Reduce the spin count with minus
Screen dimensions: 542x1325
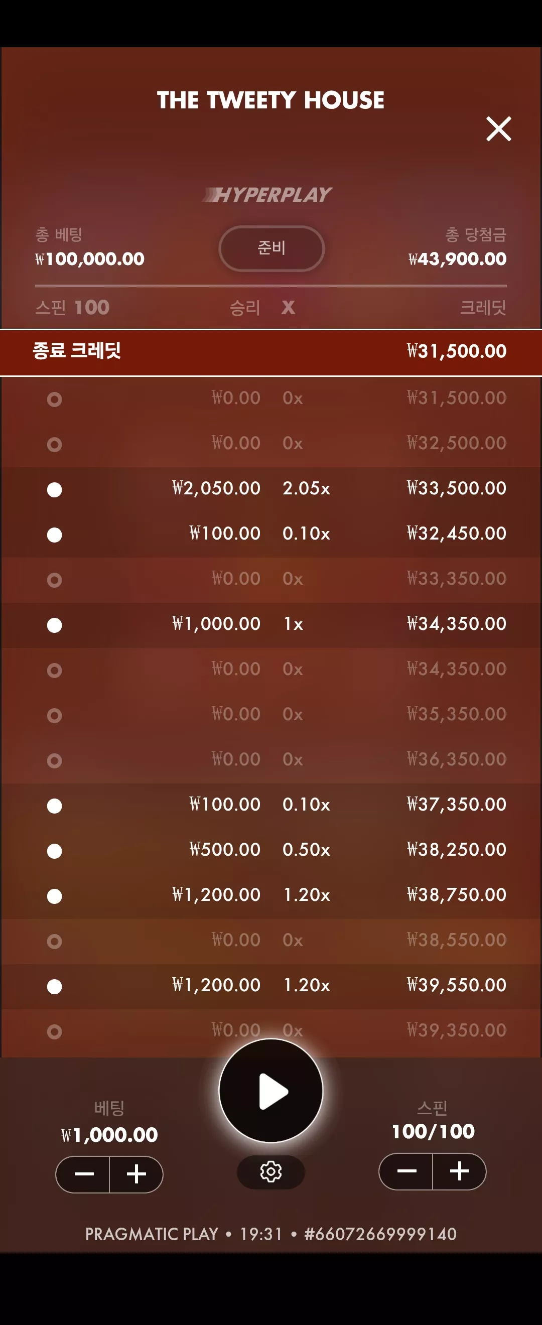[406, 1171]
